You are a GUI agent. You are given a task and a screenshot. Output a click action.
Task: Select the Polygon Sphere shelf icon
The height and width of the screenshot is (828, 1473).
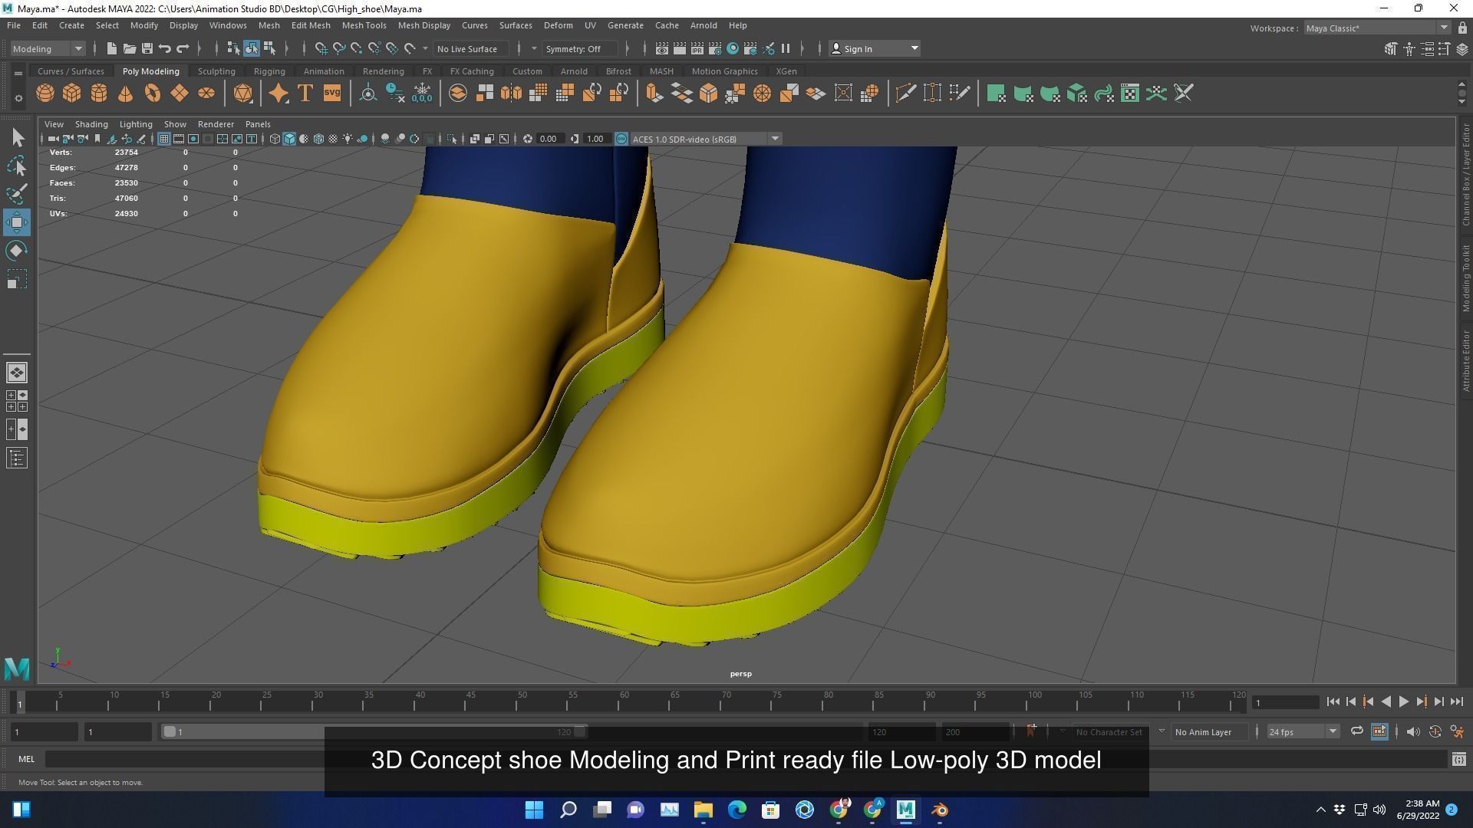coord(45,94)
